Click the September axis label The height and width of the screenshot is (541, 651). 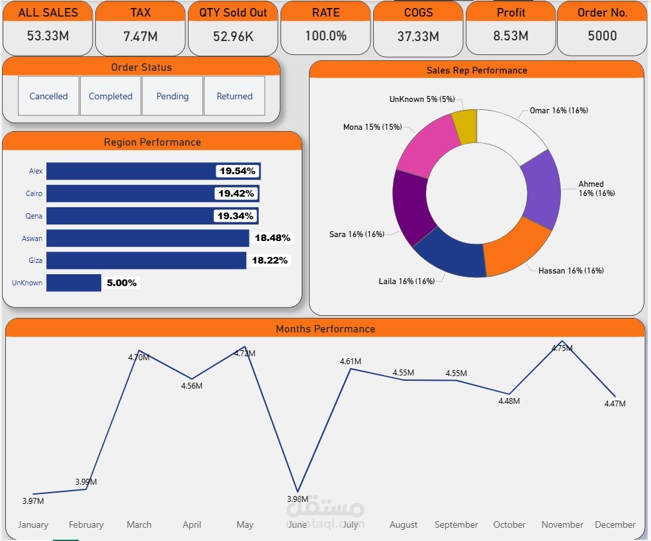456,525
